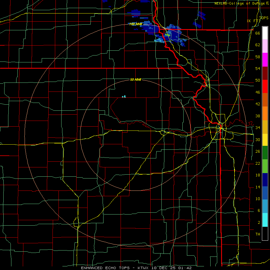The height and width of the screenshot is (270, 270).
Task: Click the legend value '54'
Action: point(258,69)
